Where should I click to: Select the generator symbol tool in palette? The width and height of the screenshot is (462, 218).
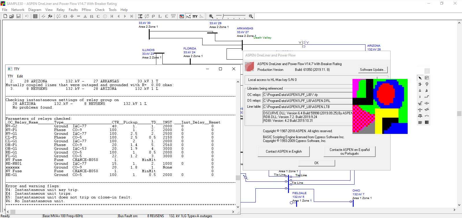tap(427, 84)
